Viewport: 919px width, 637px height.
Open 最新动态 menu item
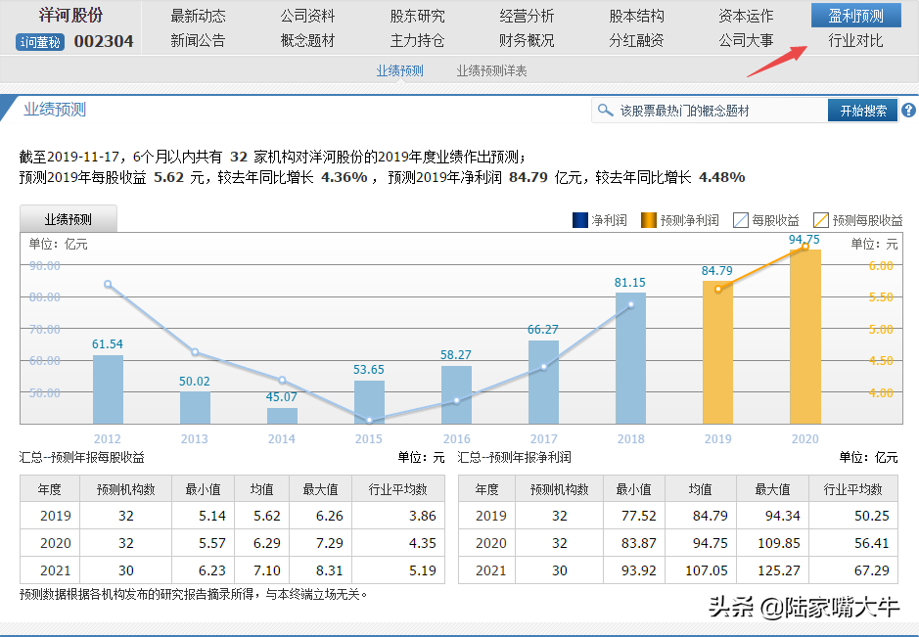pyautogui.click(x=198, y=16)
